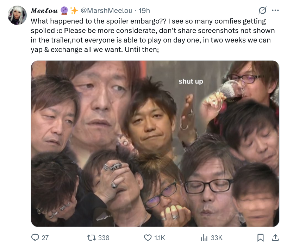Click the reply speech bubble icon

[x=35, y=237]
